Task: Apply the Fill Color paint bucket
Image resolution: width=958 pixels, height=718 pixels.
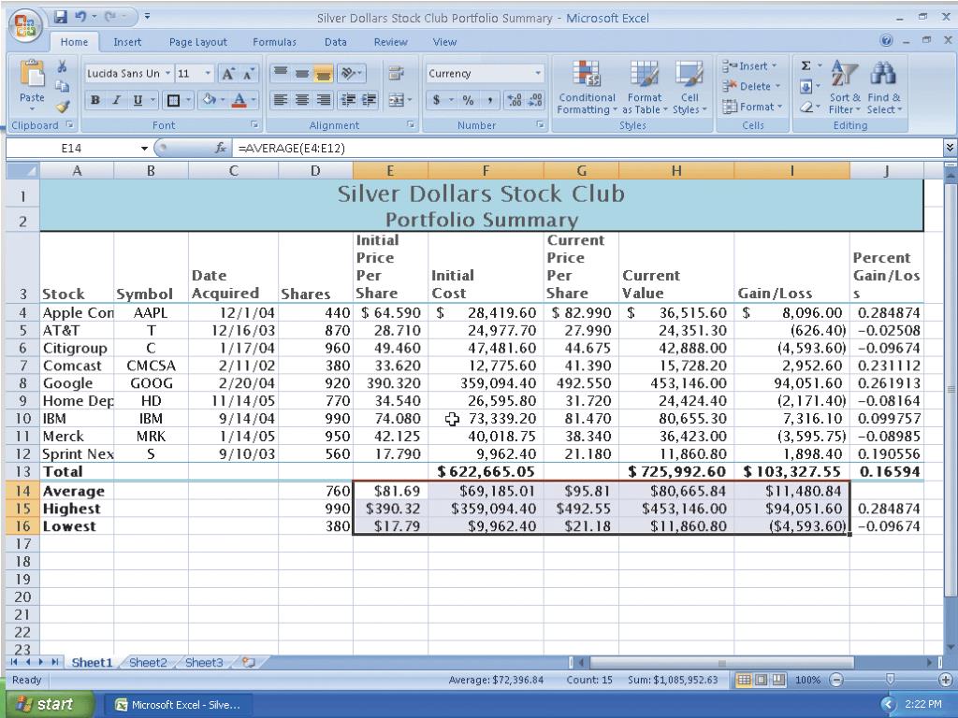Action: tap(209, 99)
